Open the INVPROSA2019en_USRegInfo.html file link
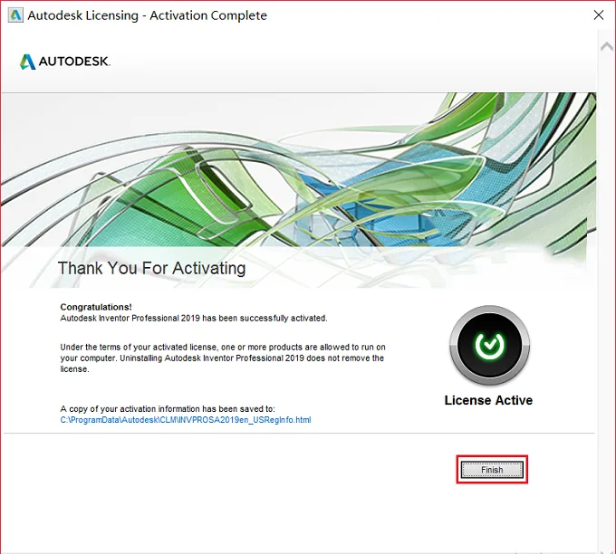Image resolution: width=616 pixels, height=554 pixels. tap(186, 420)
